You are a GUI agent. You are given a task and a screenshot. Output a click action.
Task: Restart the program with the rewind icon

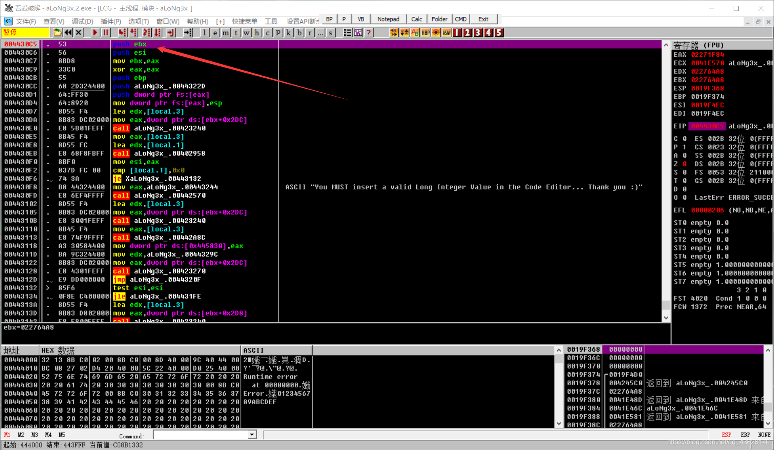68,32
